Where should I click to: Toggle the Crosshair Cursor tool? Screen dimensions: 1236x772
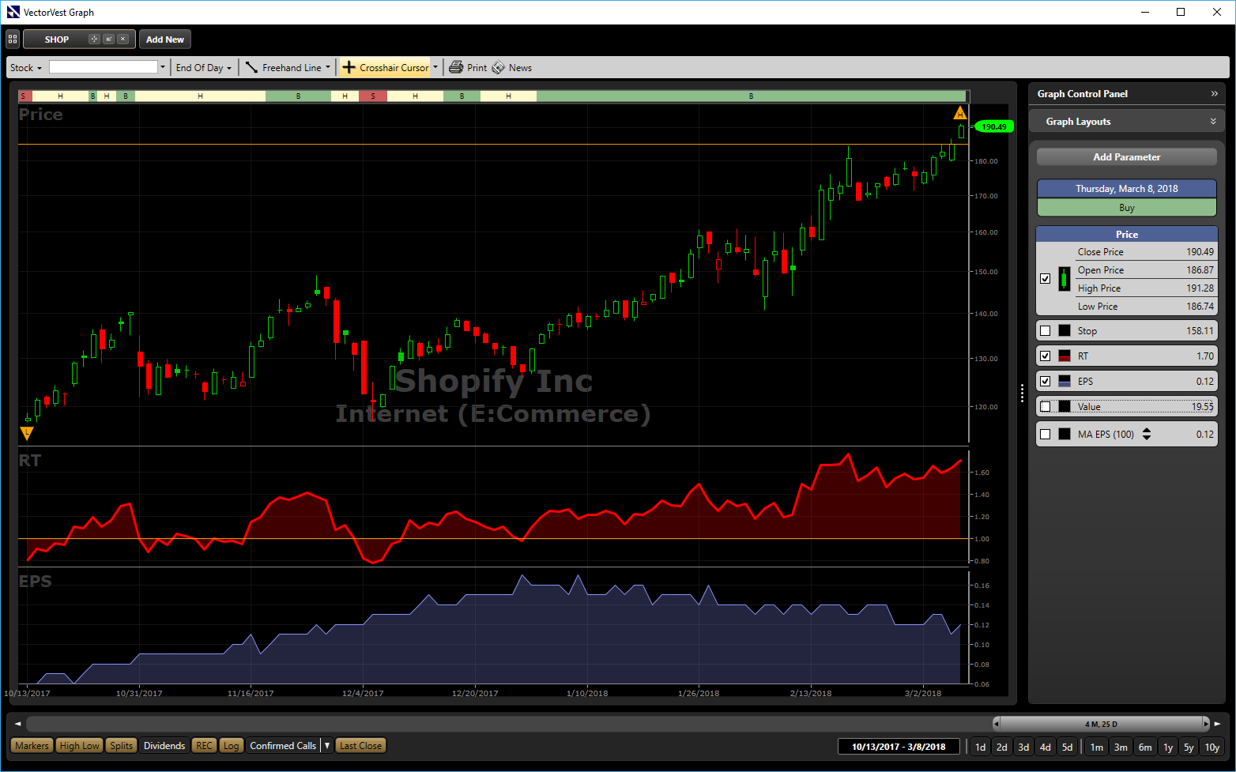[x=386, y=68]
